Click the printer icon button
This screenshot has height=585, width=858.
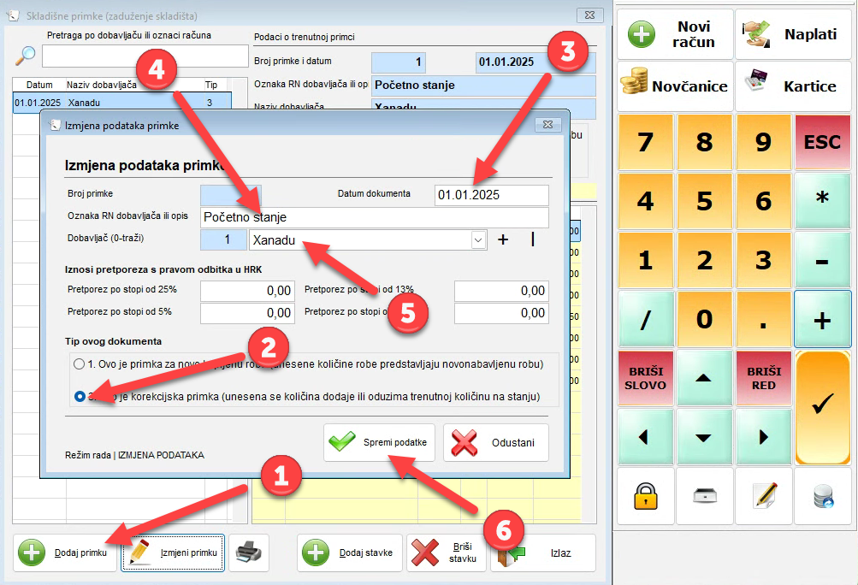click(249, 552)
